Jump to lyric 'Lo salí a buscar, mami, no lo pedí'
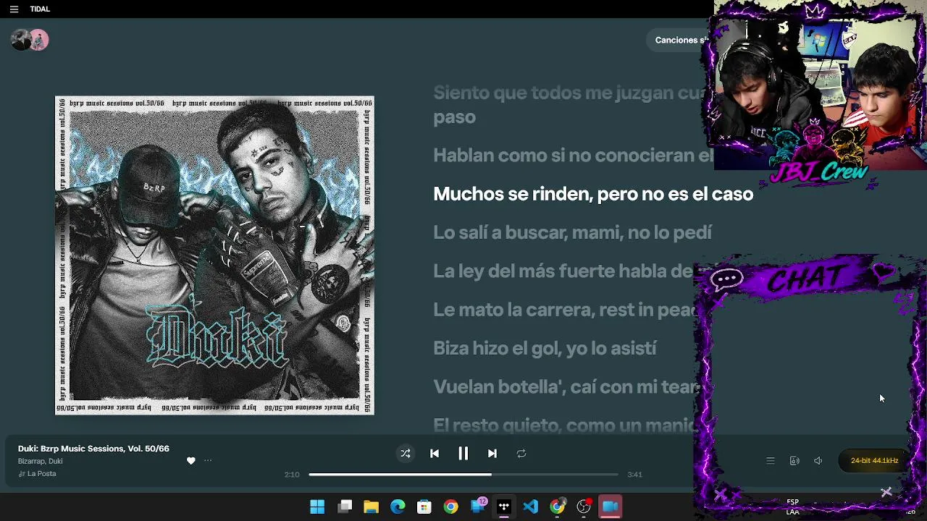This screenshot has height=521, width=927. tap(572, 232)
